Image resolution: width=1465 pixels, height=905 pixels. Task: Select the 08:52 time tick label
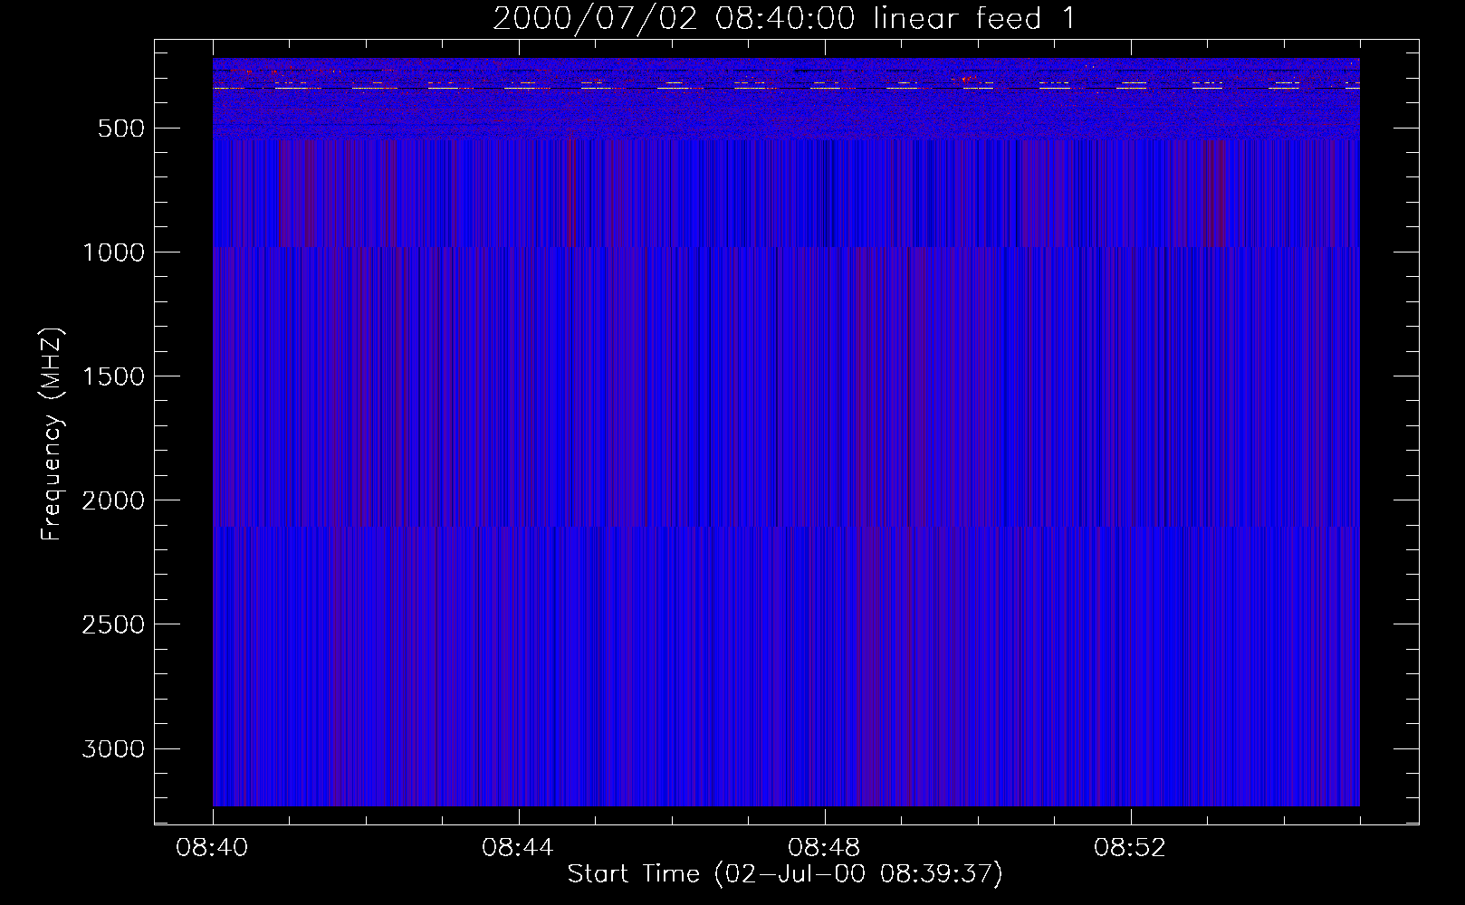1131,848
